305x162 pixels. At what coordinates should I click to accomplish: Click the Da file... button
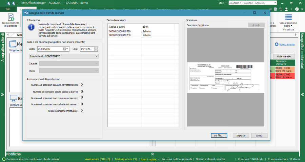[x=219, y=135]
